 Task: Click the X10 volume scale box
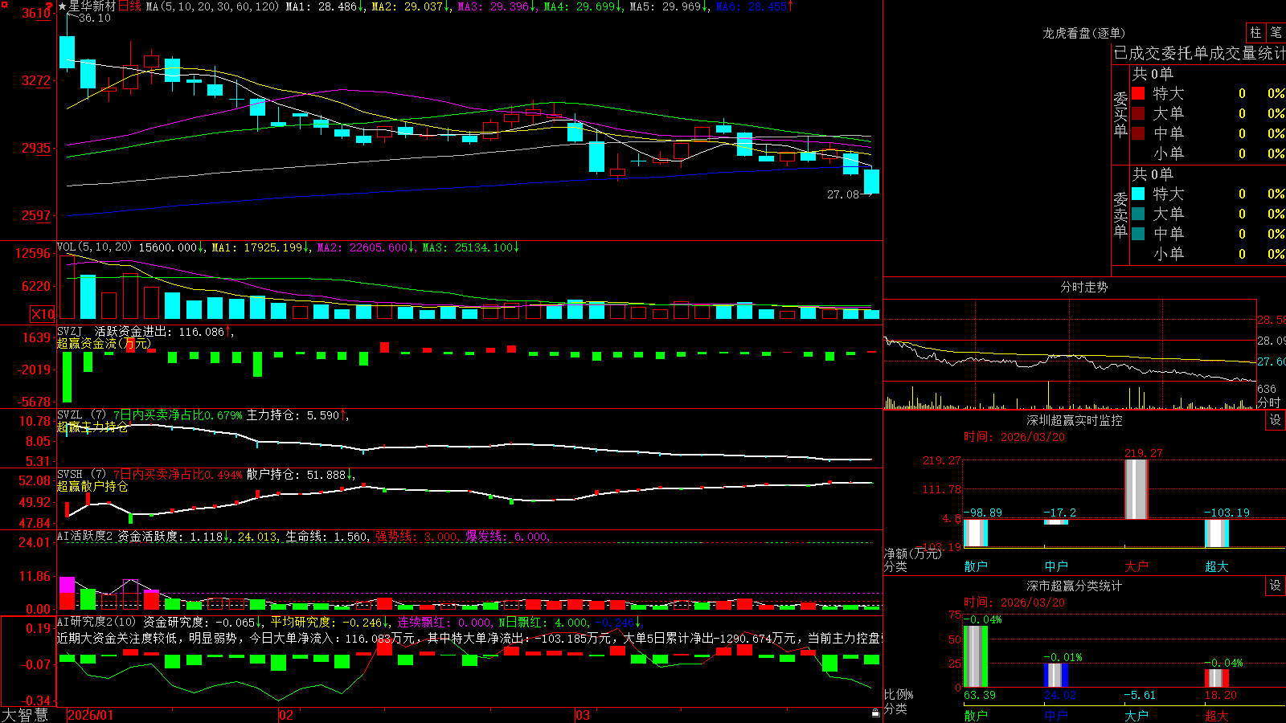(x=43, y=314)
